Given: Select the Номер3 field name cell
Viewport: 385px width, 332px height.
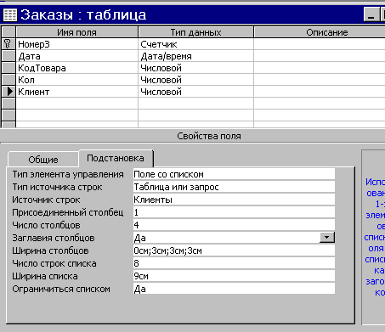Looking at the screenshot, I should point(77,44).
